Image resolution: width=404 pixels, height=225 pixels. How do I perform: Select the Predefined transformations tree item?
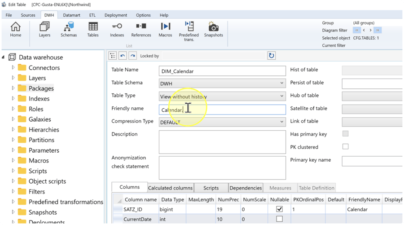(x=66, y=202)
